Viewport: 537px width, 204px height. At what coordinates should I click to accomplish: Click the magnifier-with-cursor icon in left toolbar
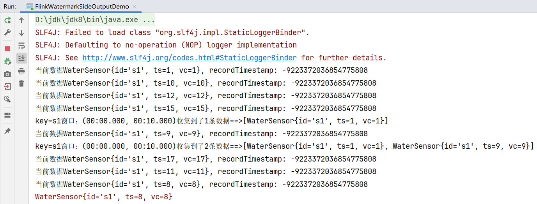point(7,99)
